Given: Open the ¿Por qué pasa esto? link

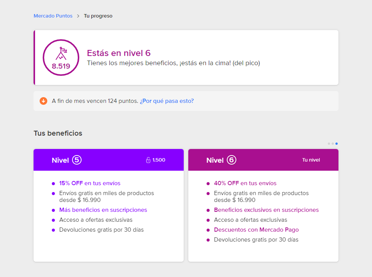Looking at the screenshot, I should (x=167, y=101).
